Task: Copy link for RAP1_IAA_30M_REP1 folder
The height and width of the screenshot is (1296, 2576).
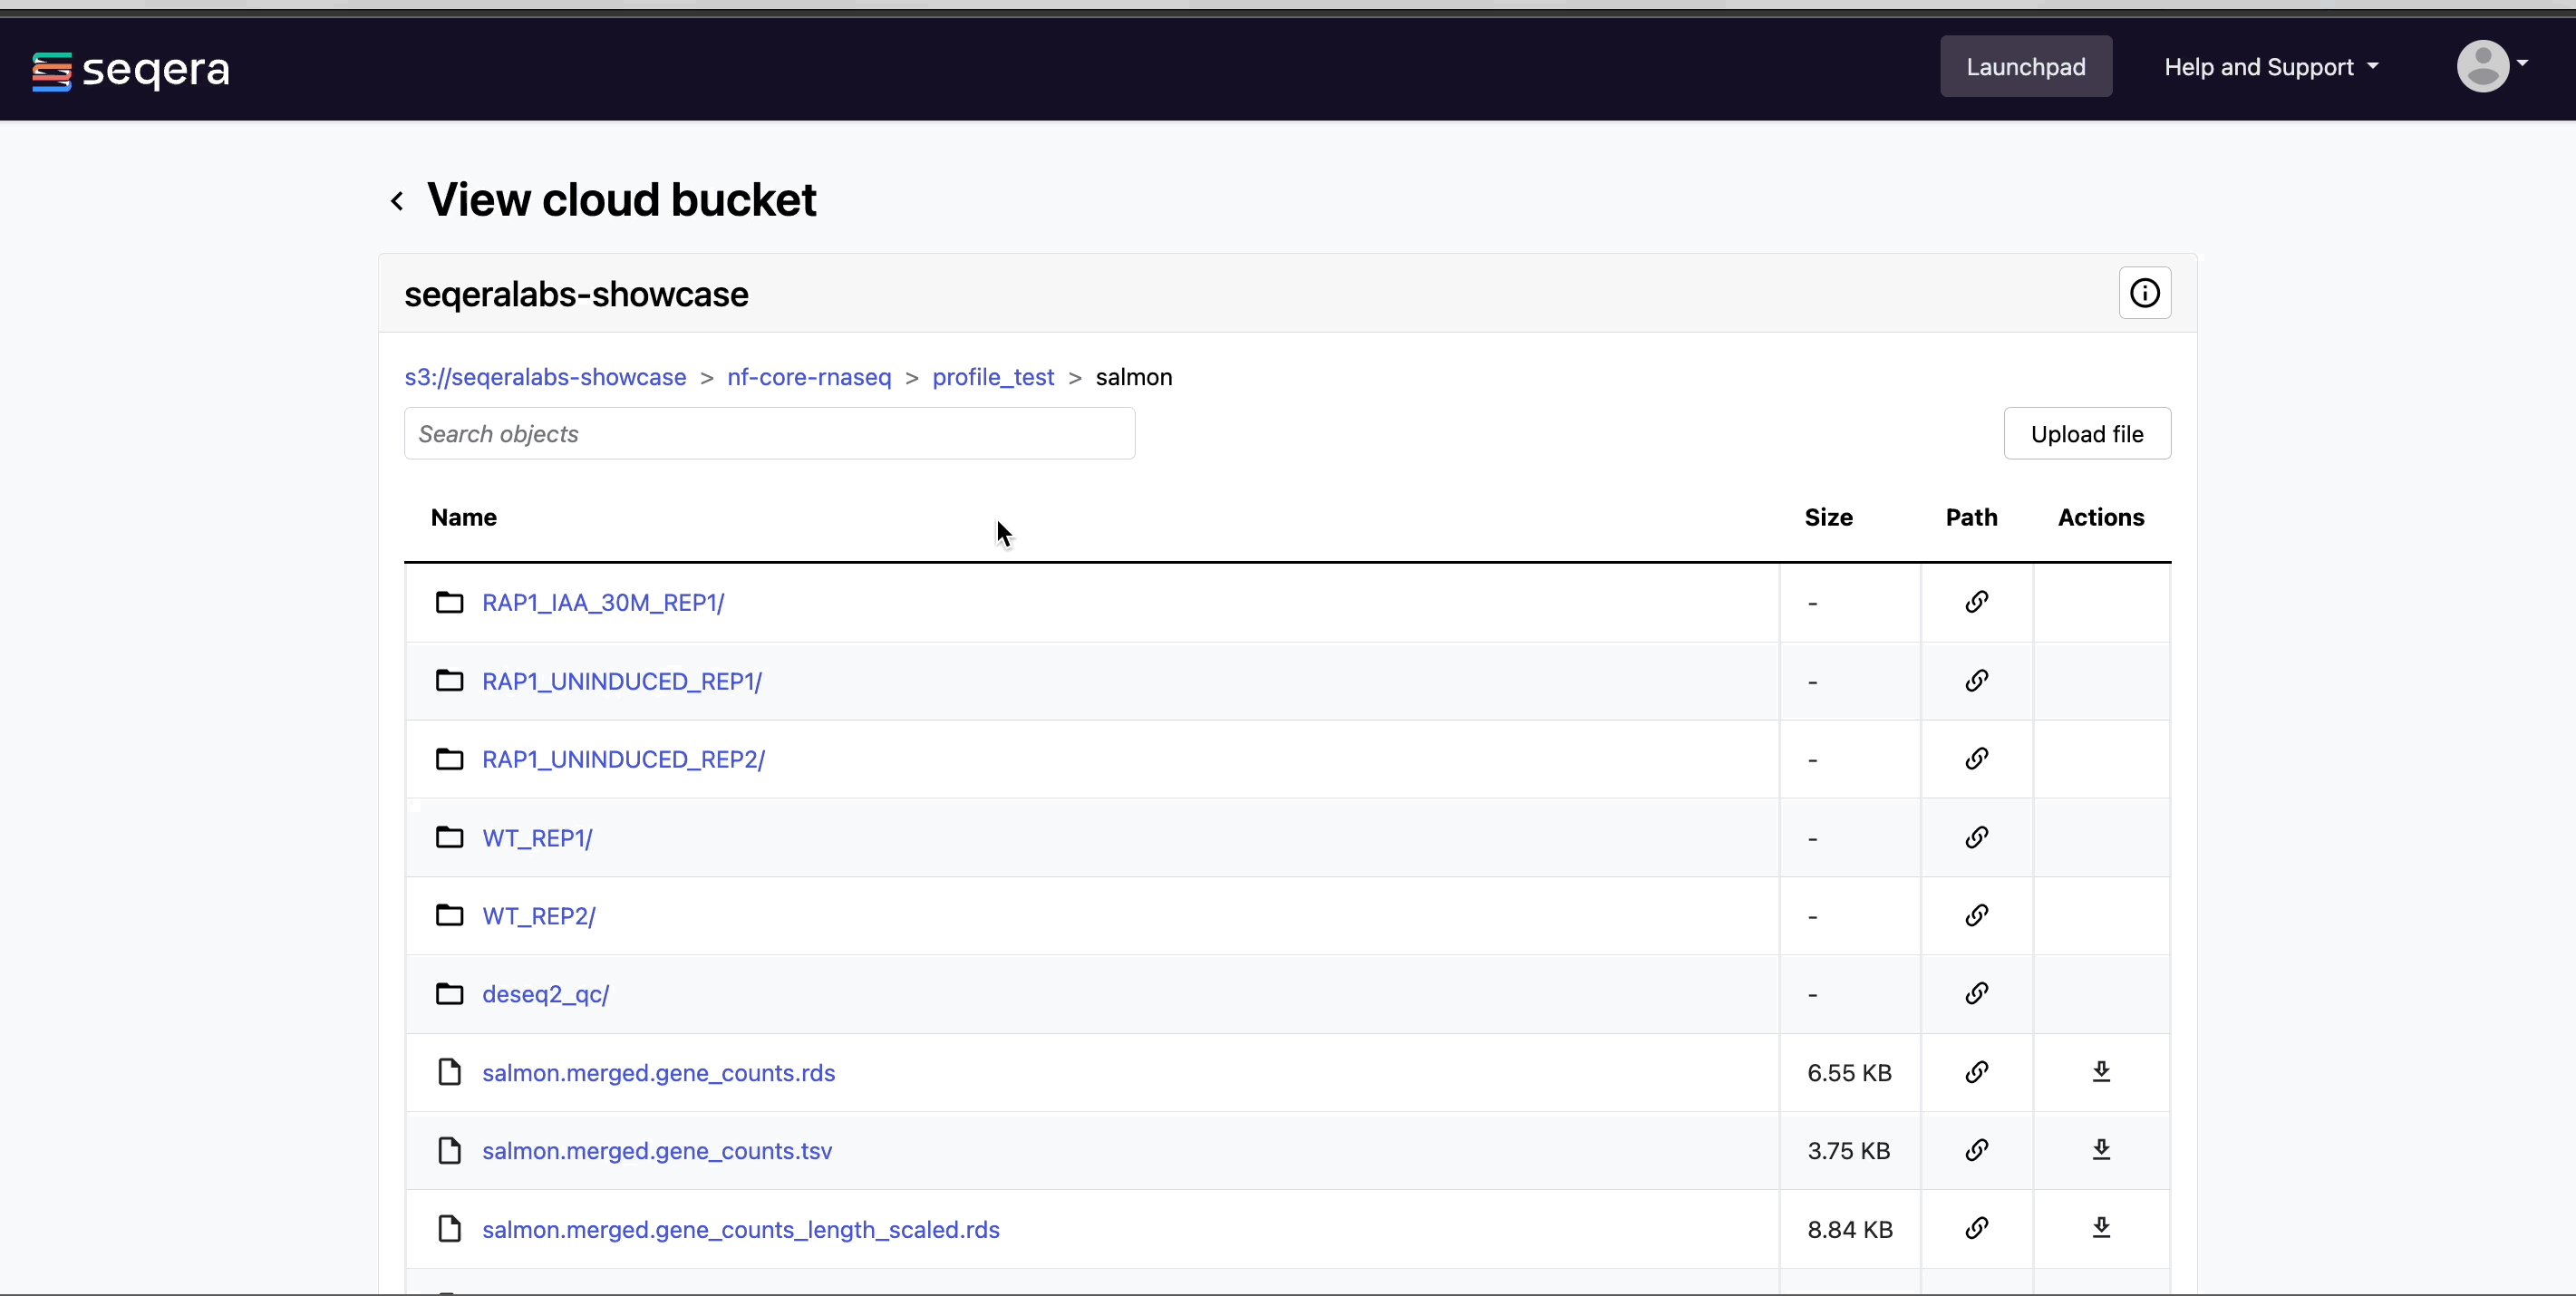Action: pyautogui.click(x=1975, y=602)
